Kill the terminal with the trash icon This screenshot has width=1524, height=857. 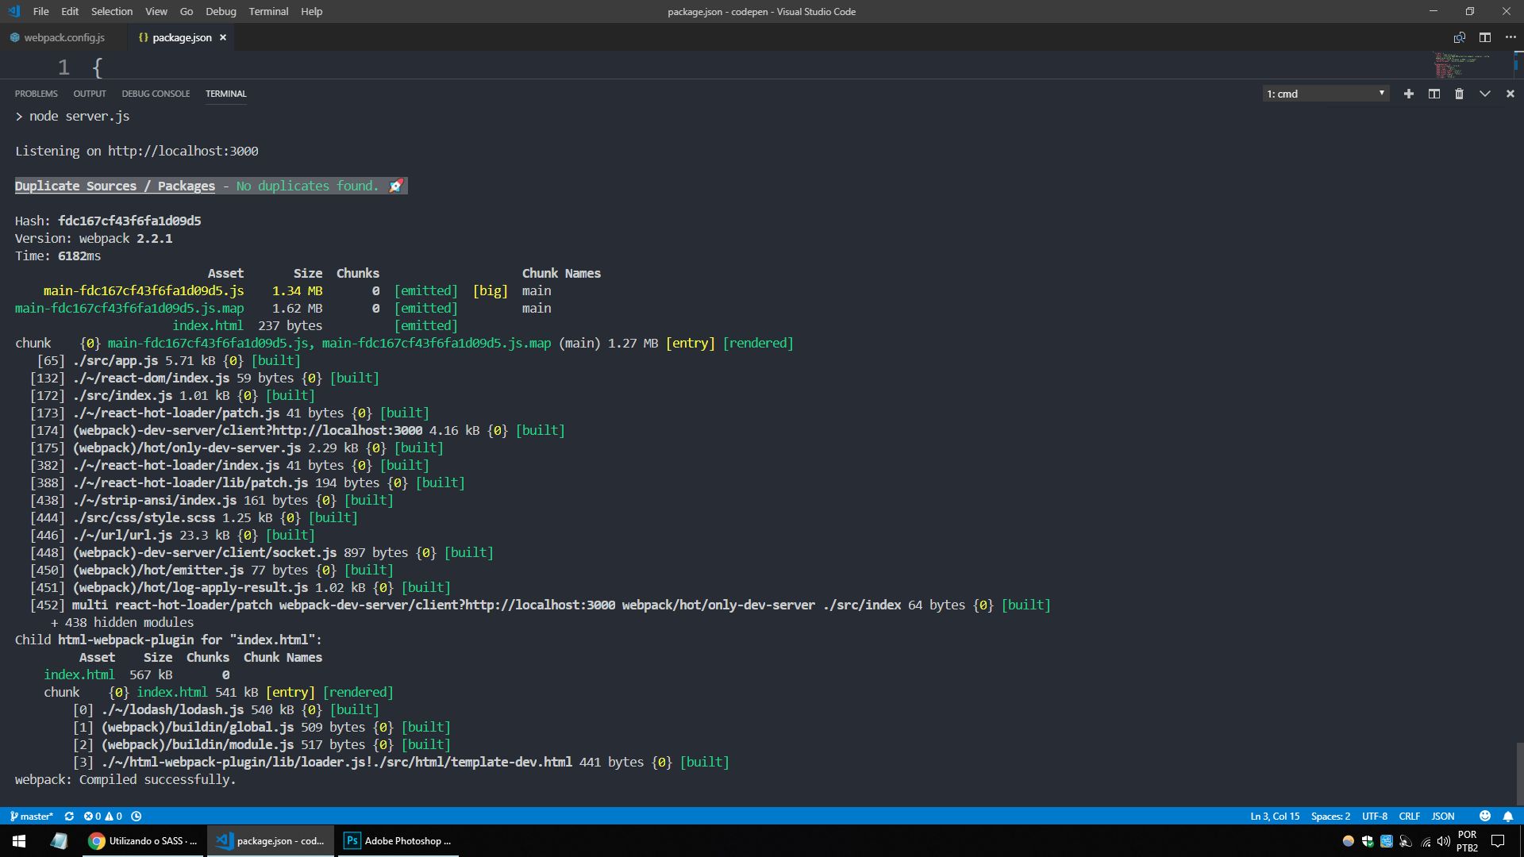1459,93
